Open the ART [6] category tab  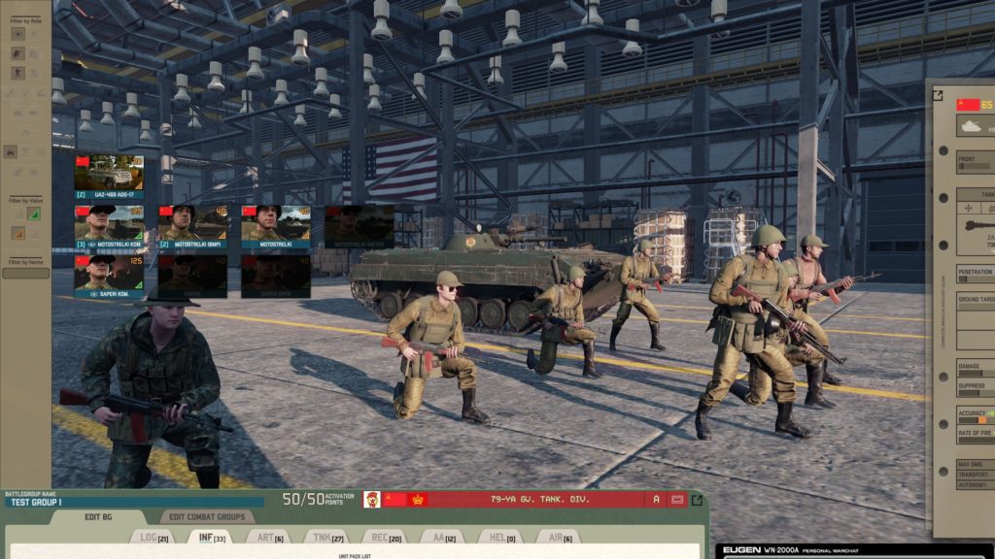click(270, 538)
